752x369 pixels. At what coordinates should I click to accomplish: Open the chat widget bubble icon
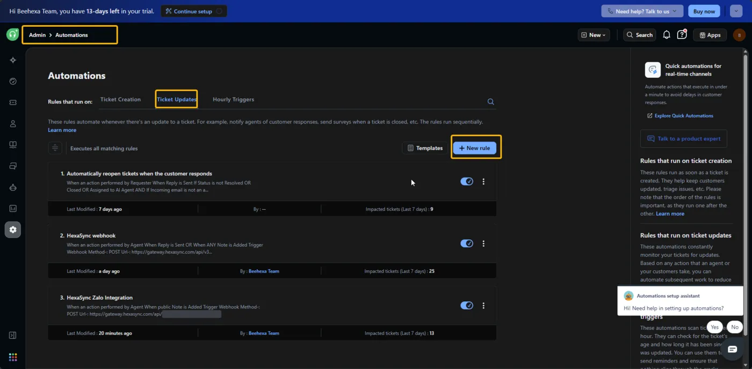click(x=732, y=349)
